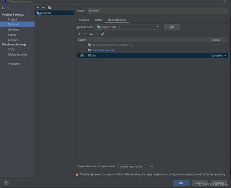231x188 pixels.
Task: Switch to the Sources tab
Action: tap(84, 20)
